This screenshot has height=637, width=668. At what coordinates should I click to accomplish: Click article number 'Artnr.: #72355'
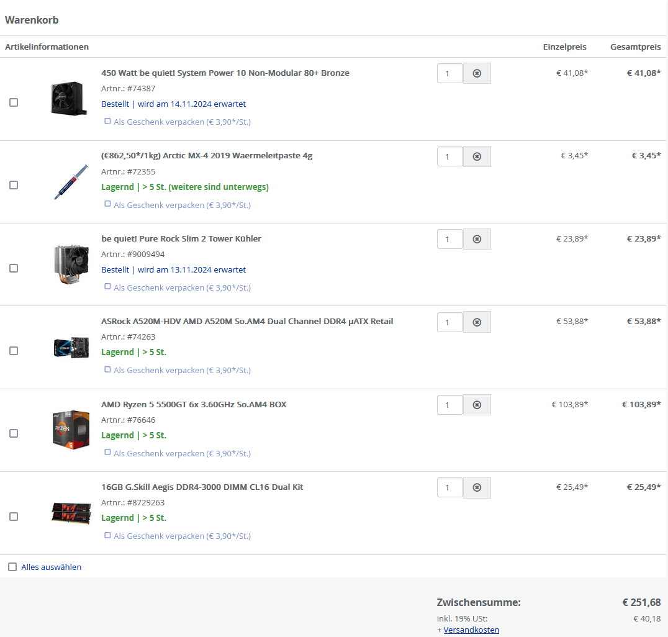(129, 172)
